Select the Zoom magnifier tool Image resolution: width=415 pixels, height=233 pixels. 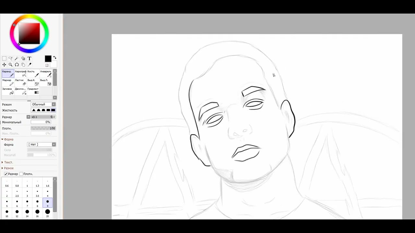pyautogui.click(x=10, y=65)
